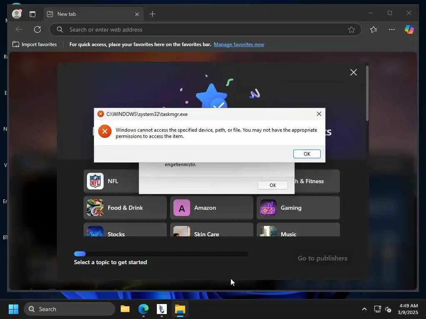Show hidden system tray icons

point(364,309)
